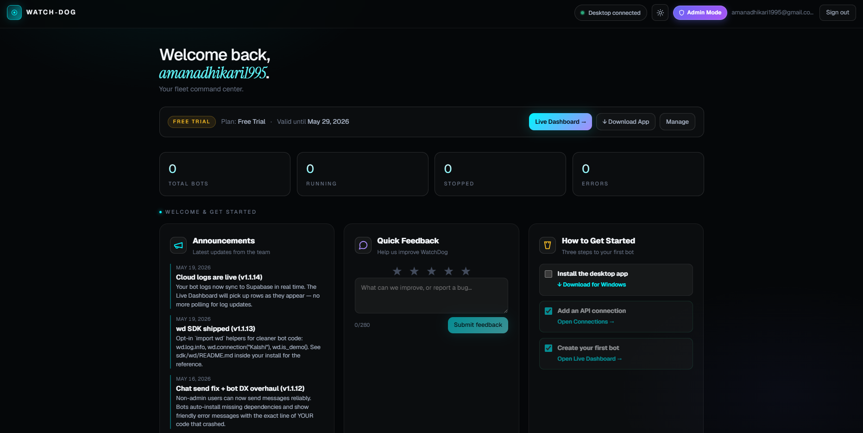The image size is (863, 433).
Task: Check the Install the desktop app checkbox
Action: (x=548, y=274)
